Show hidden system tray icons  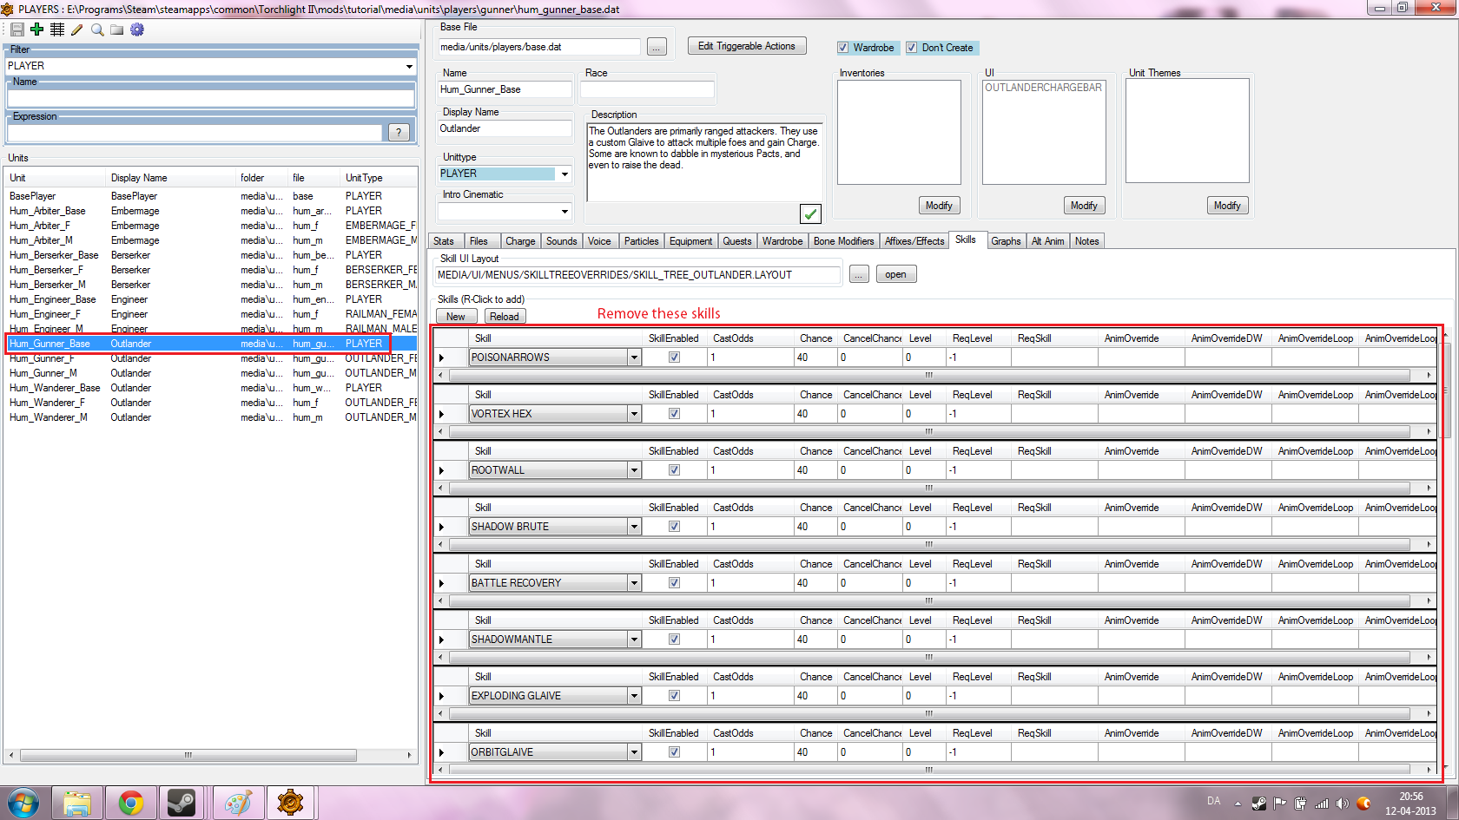(x=1238, y=804)
